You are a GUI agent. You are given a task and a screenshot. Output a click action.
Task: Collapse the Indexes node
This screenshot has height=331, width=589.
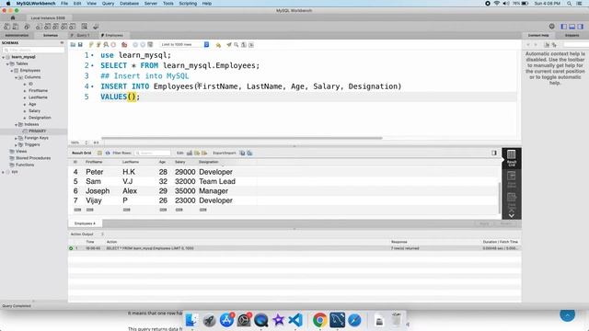(x=17, y=124)
